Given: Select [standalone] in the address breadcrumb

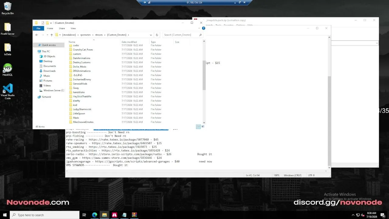Looking at the screenshot, I should 69,35.
